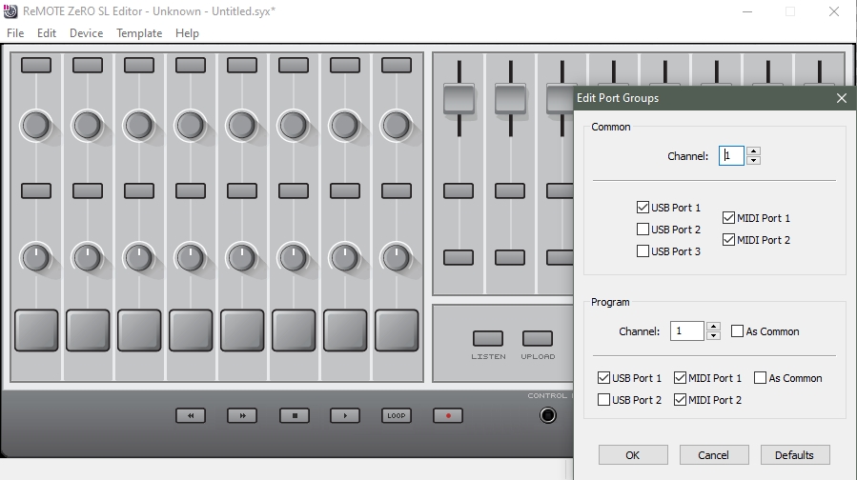Click the Program Channel input field
857x480 pixels.
(687, 330)
